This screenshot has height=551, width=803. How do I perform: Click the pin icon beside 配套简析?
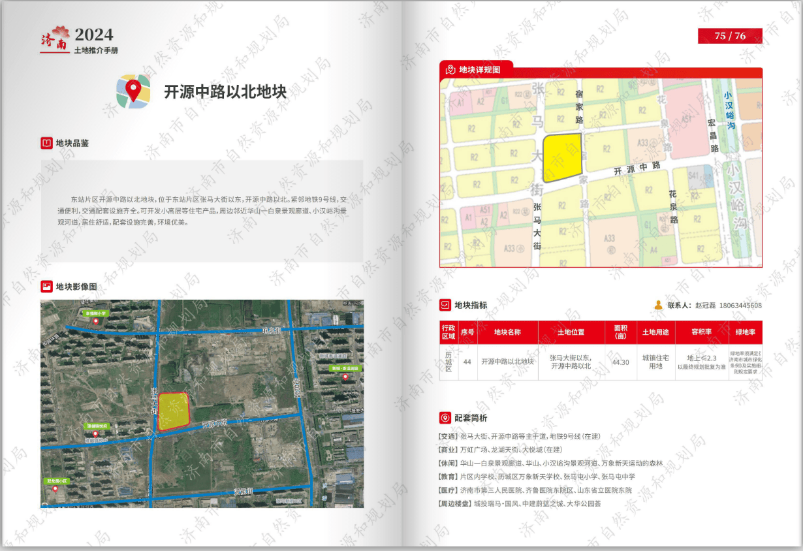(x=445, y=418)
